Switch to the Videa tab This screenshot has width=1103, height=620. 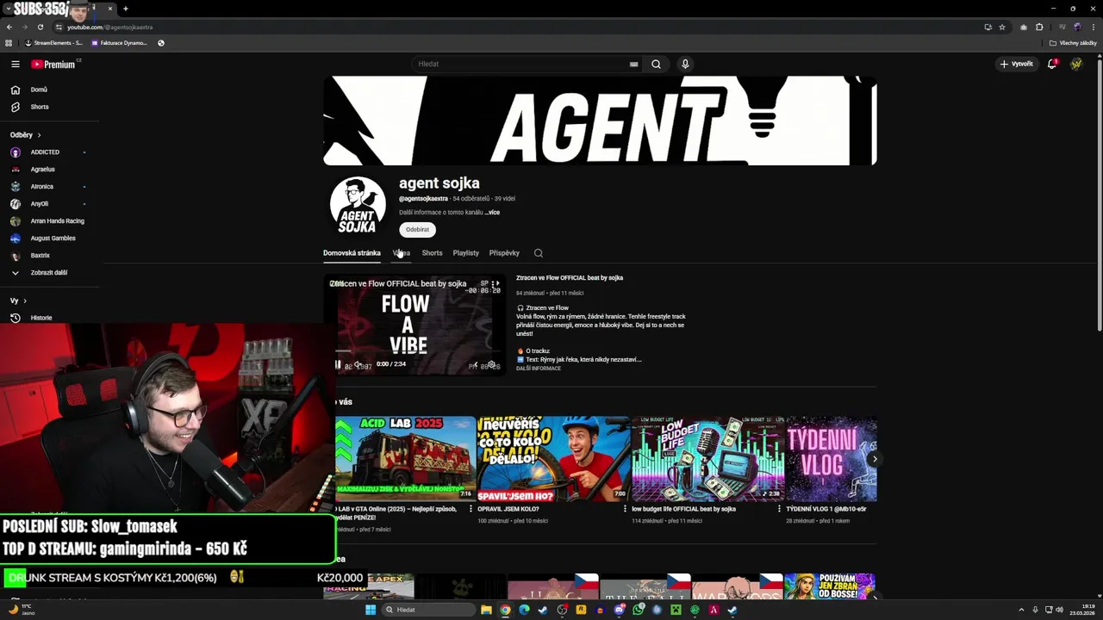coord(402,253)
